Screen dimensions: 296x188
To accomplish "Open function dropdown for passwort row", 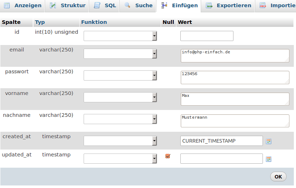I will coord(120,75).
